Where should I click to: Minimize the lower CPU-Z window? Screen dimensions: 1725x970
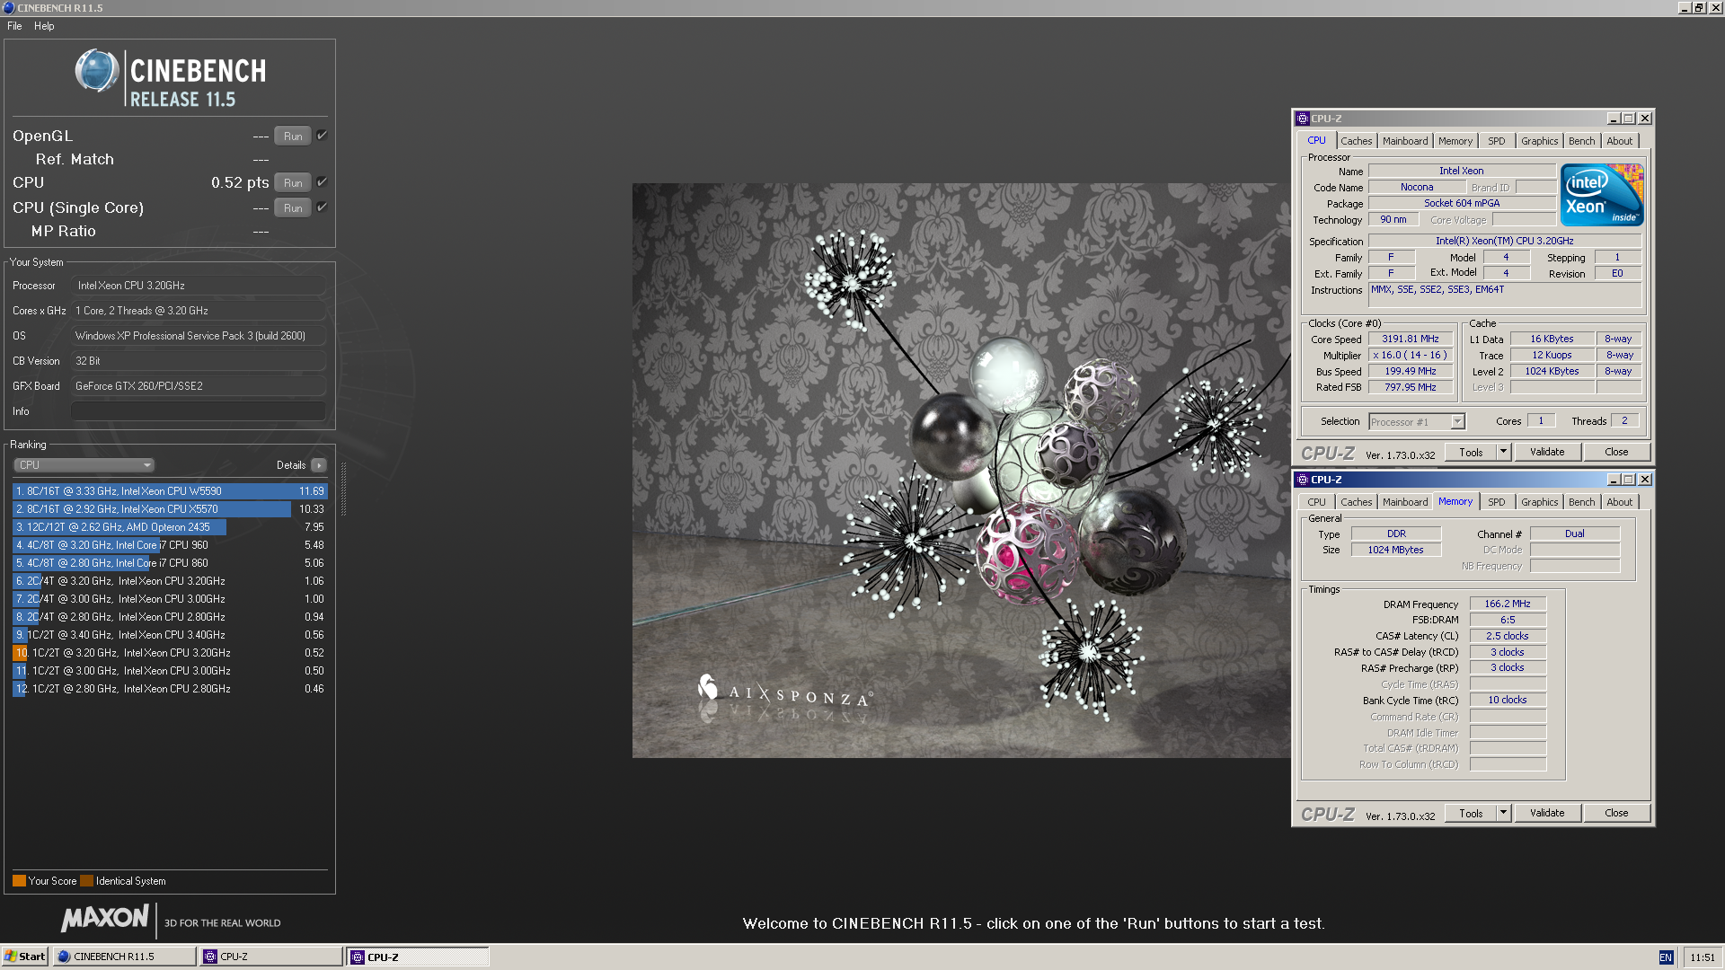[1613, 480]
